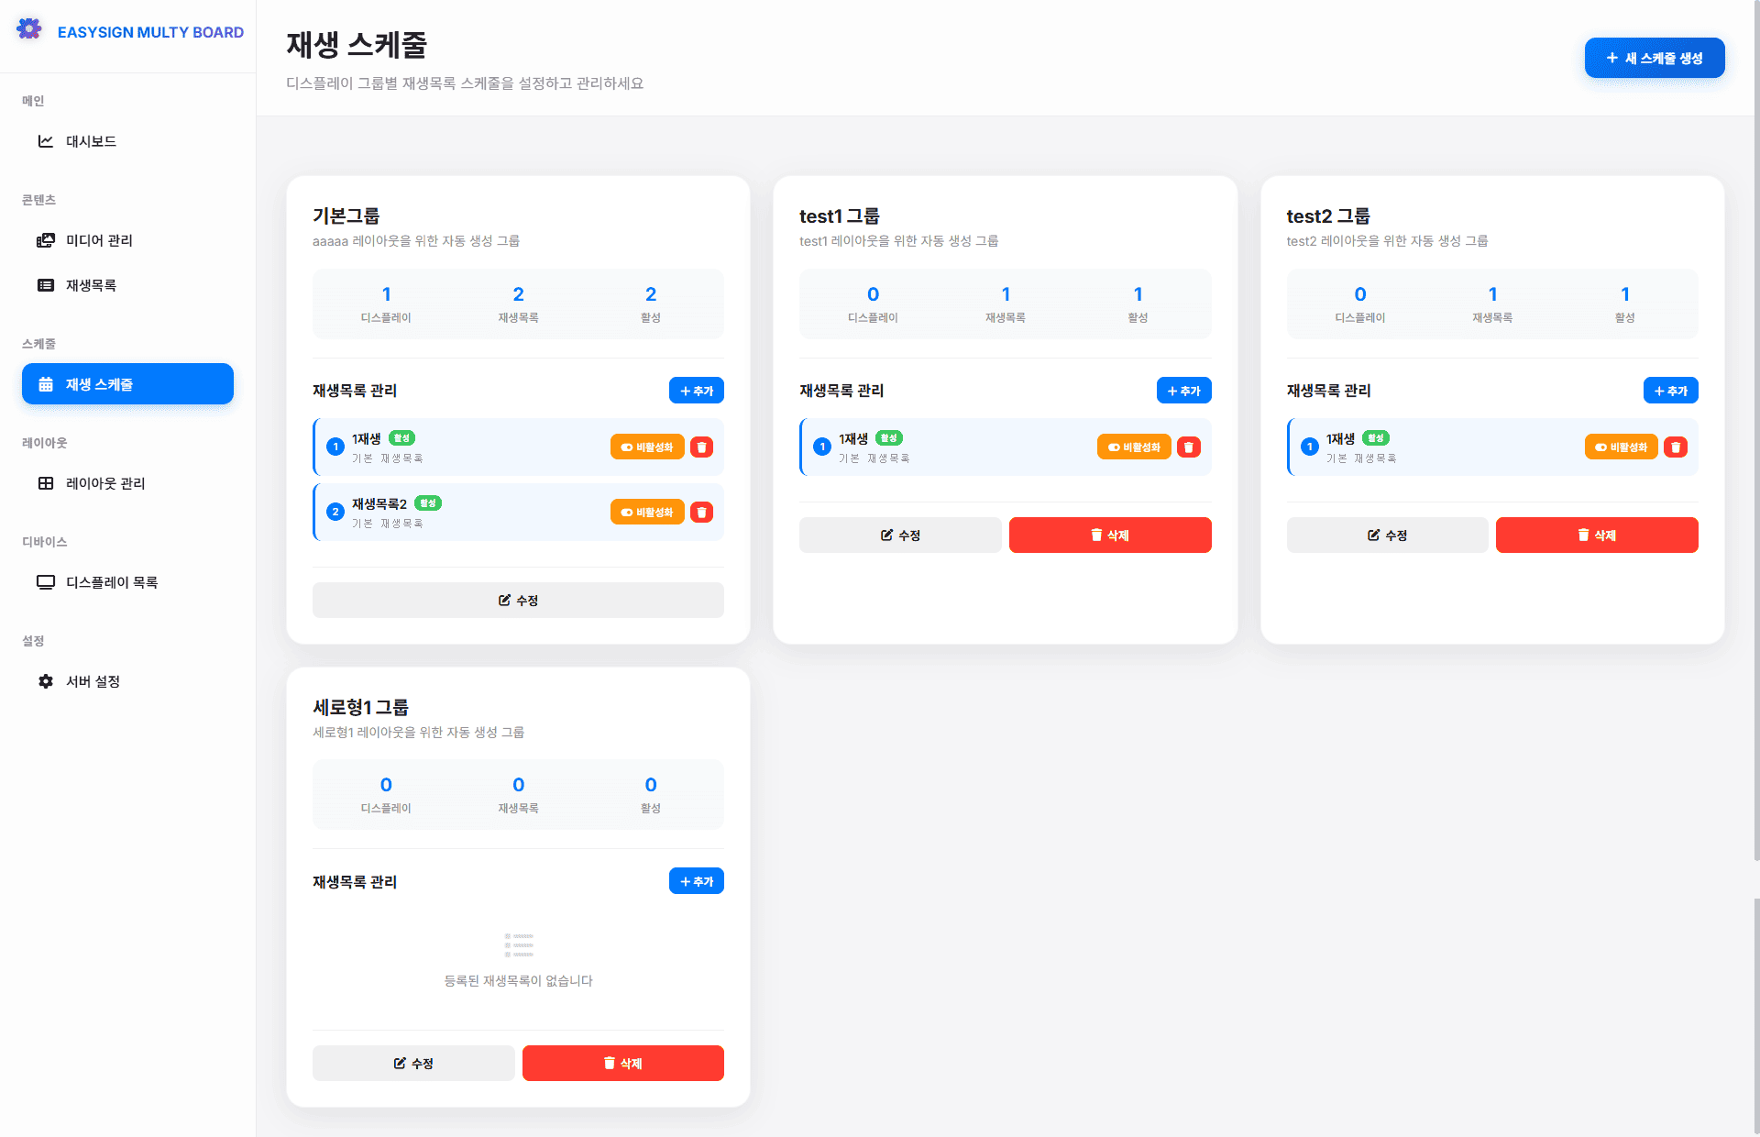Open 레이아웃 관리 in sidebar
Viewport: 1760px width, 1137px height.
click(x=104, y=483)
